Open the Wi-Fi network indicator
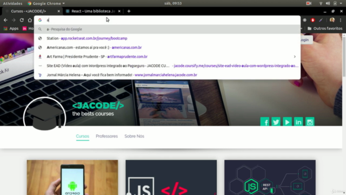Viewport: 346px width, 195px height. tap(321, 3)
